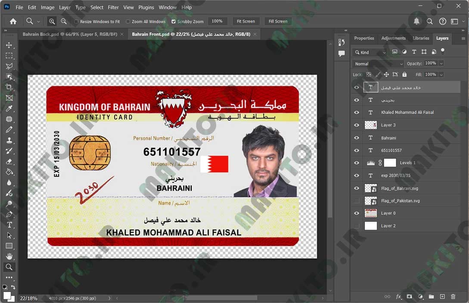
Task: Switch to the Adjustments panel tab
Action: [x=393, y=38]
